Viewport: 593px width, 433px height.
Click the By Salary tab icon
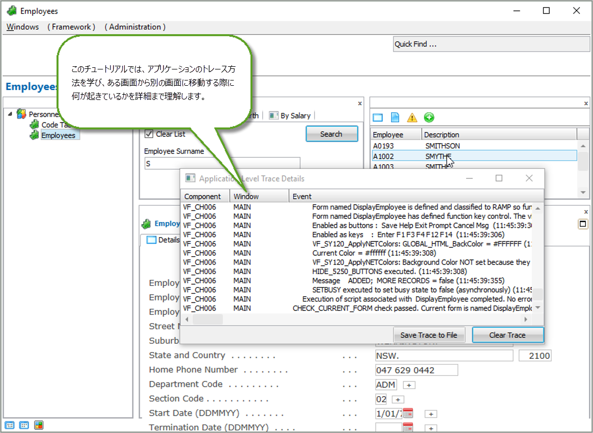click(x=274, y=116)
